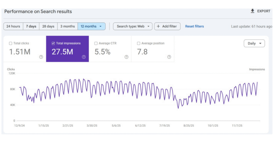Open the 12 months date range dropdown
Image resolution: width=274 pixels, height=154 pixels.
pyautogui.click(x=92, y=26)
